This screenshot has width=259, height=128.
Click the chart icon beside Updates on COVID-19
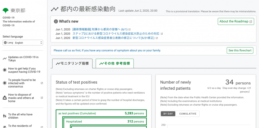click(5, 59)
